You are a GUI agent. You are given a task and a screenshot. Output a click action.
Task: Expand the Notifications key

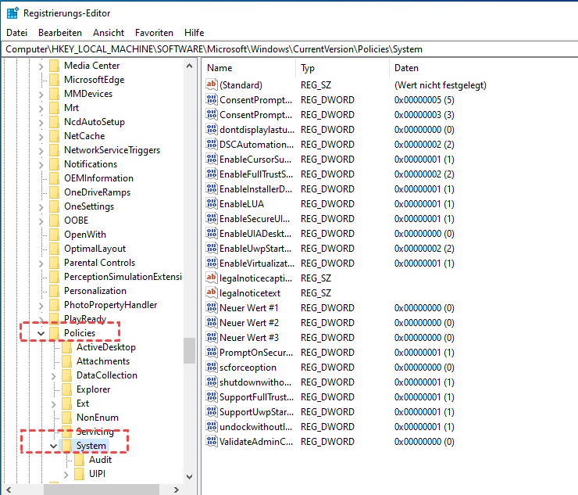click(41, 165)
